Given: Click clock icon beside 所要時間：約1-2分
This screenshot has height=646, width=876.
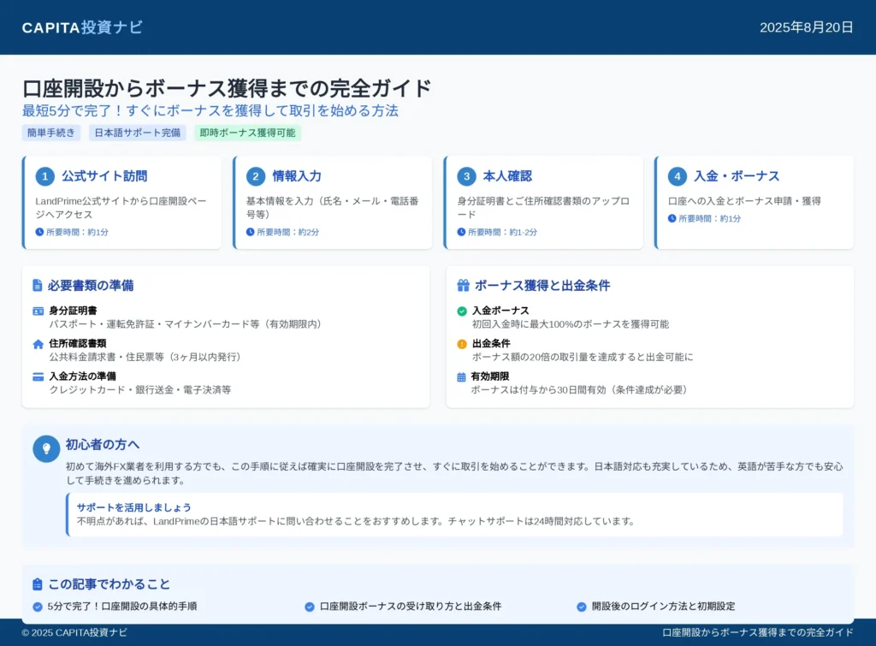Looking at the screenshot, I should pyautogui.click(x=461, y=232).
